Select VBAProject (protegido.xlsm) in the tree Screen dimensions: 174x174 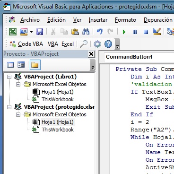click(x=59, y=107)
